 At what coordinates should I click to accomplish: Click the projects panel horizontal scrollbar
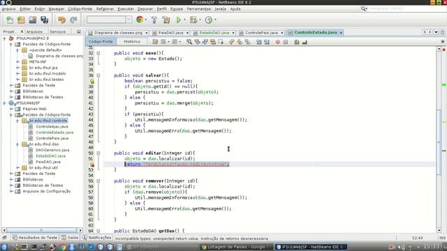[42, 230]
